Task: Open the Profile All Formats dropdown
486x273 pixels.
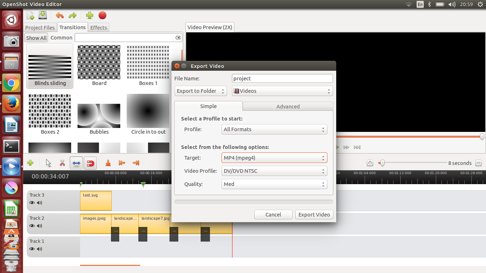Action: [274, 129]
